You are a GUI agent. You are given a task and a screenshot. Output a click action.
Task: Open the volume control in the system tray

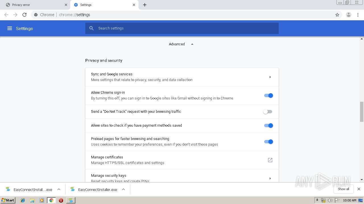click(330, 200)
